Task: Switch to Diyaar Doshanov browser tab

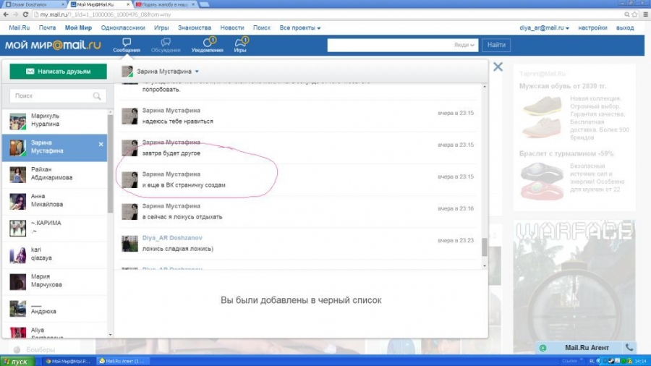Action: (x=34, y=4)
